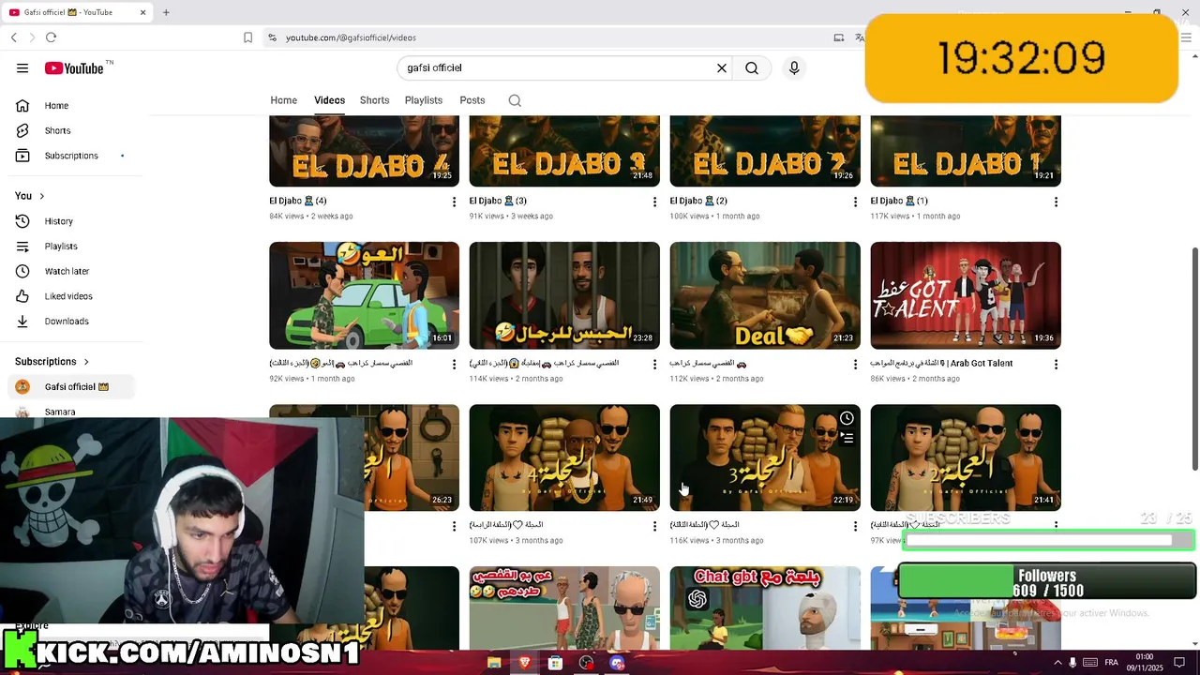Open El Djabo (1) video title
Viewport: 1200px width, 675px height.
point(899,201)
